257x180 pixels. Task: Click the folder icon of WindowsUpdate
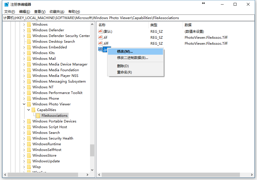[x=29, y=161]
